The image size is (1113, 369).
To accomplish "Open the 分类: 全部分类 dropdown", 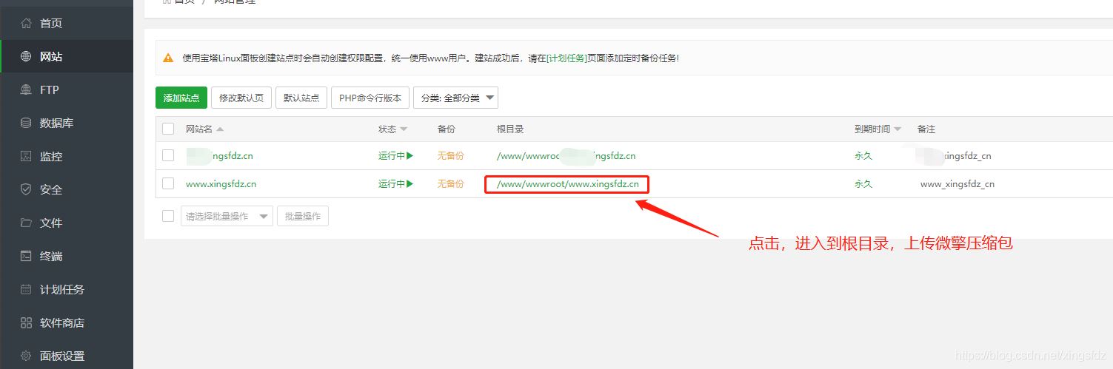I will click(455, 98).
